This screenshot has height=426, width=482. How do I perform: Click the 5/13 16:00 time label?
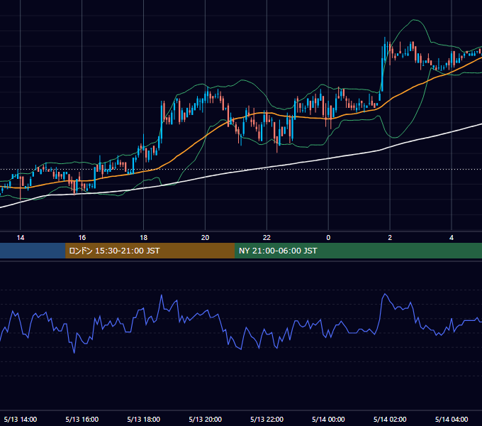point(82,419)
